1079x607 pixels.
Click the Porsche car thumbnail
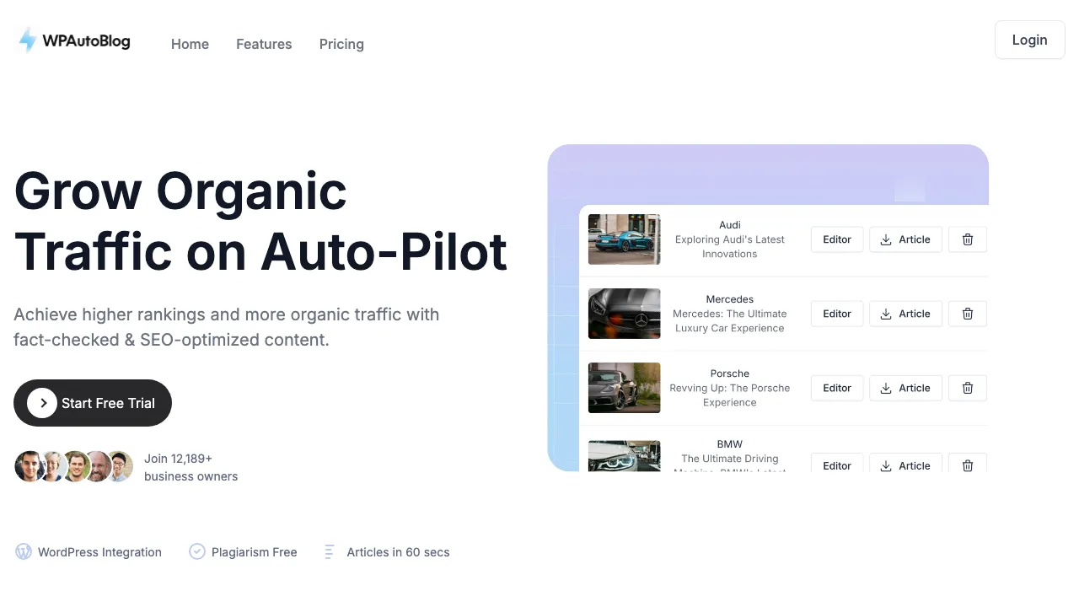pos(624,388)
